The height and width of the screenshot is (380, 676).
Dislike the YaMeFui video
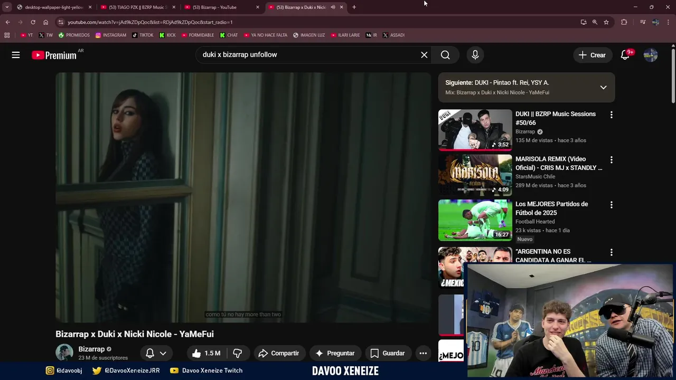[238, 353]
